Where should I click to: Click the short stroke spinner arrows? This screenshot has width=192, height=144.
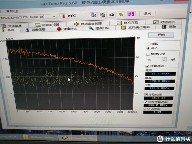tap(164, 60)
